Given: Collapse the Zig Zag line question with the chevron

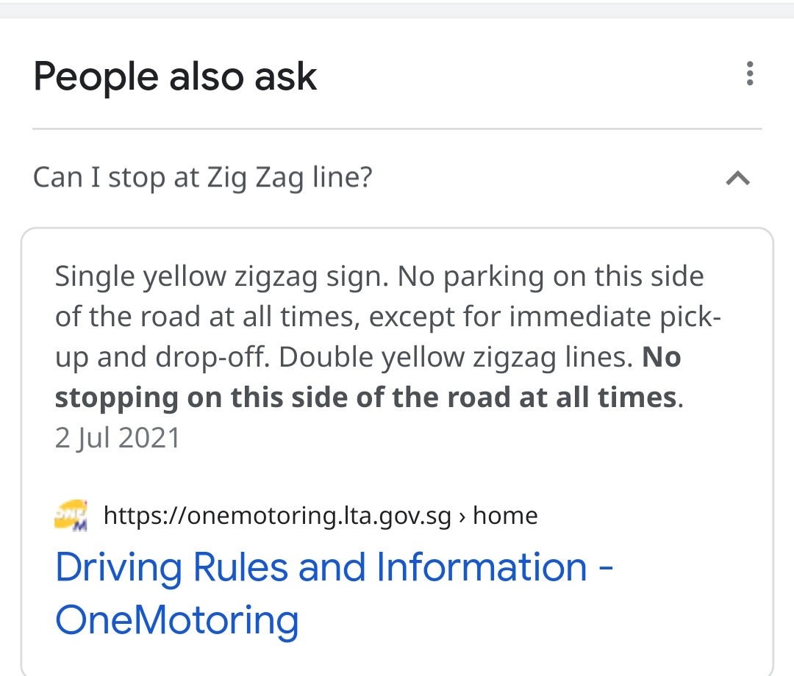Looking at the screenshot, I should (x=738, y=178).
